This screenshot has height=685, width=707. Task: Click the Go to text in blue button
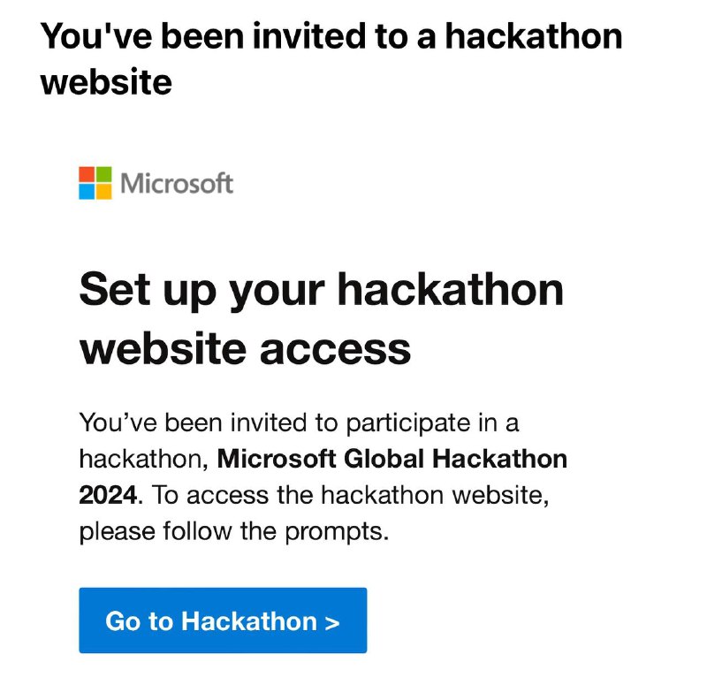coord(139,621)
